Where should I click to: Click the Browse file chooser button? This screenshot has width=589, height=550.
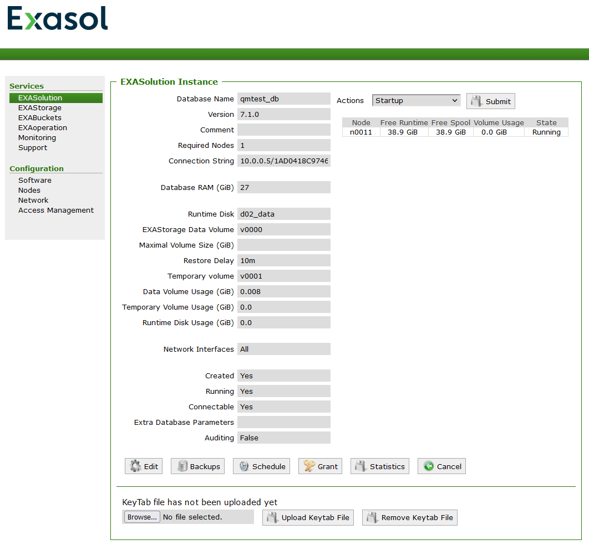click(x=141, y=516)
